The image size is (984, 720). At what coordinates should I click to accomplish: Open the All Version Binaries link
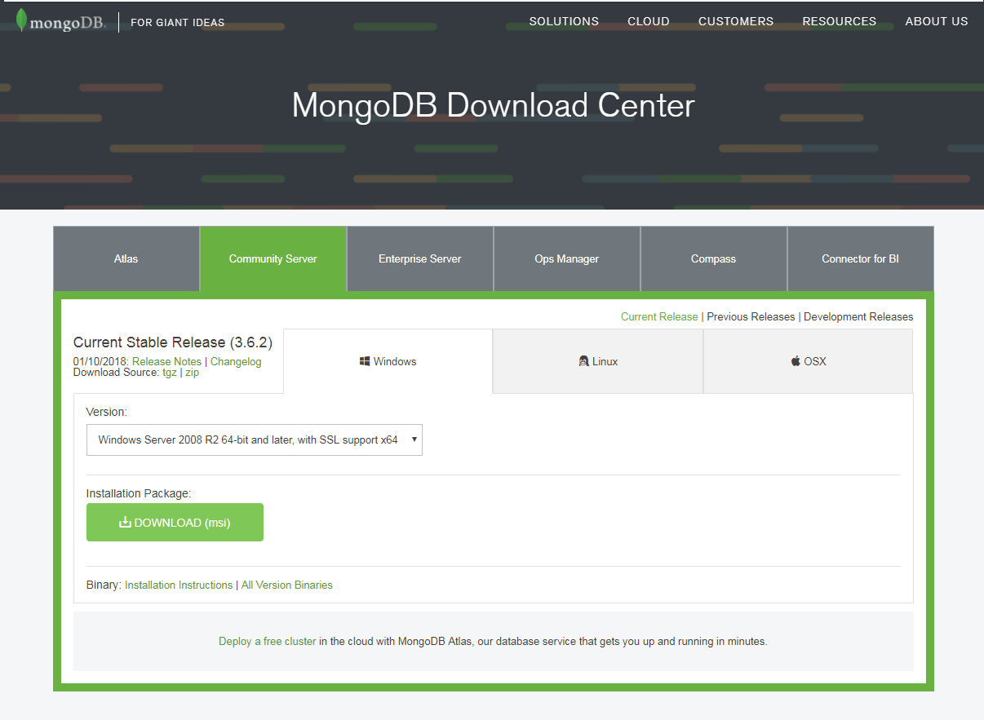287,585
